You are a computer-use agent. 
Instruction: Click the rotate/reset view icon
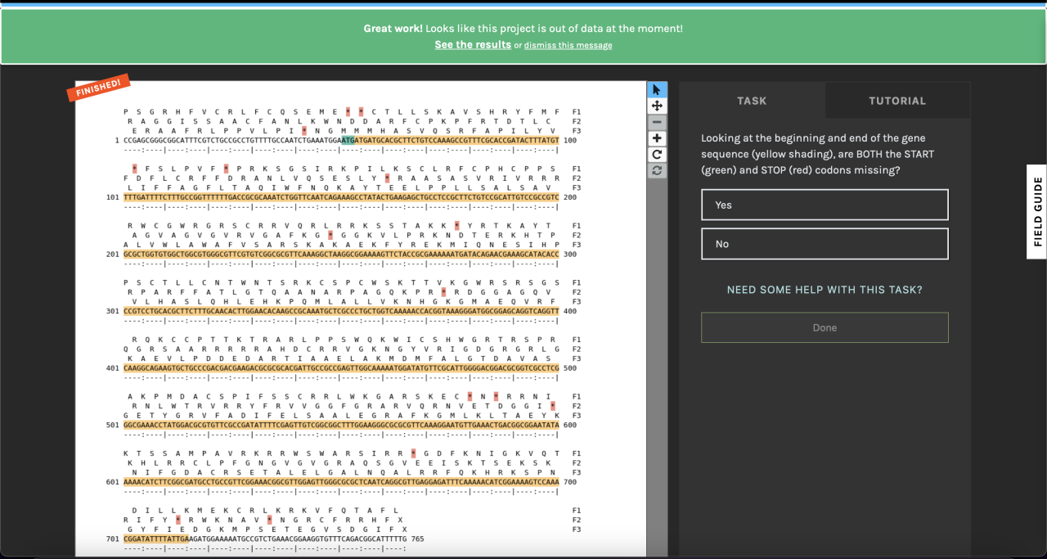657,155
